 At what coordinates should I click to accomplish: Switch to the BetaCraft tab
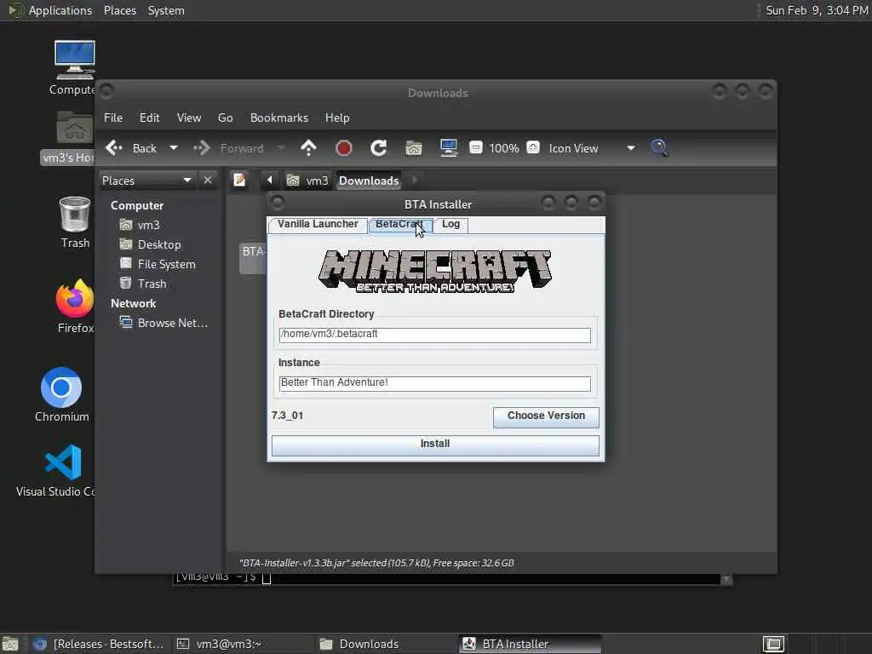click(x=399, y=224)
